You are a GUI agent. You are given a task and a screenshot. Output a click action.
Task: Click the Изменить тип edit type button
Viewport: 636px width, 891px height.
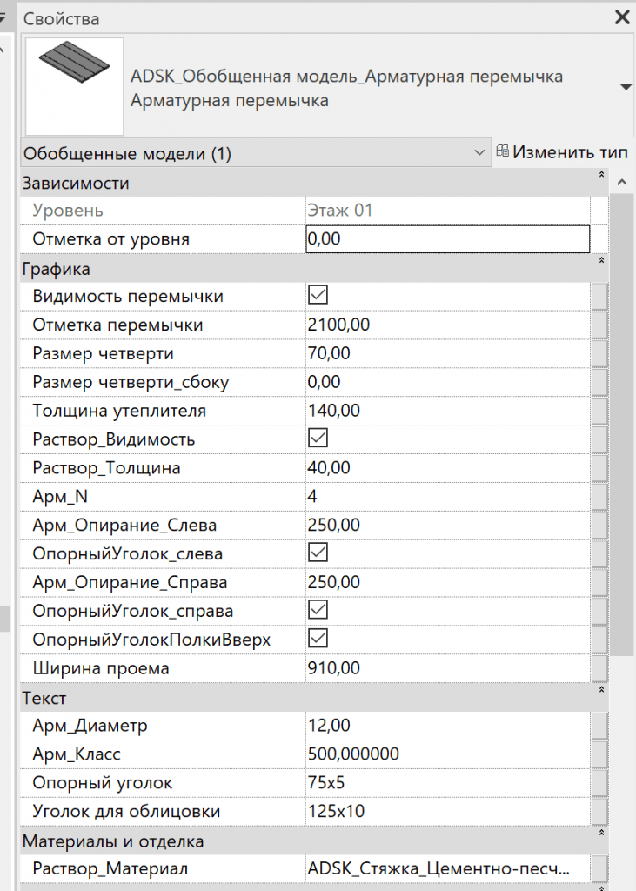[x=562, y=152]
